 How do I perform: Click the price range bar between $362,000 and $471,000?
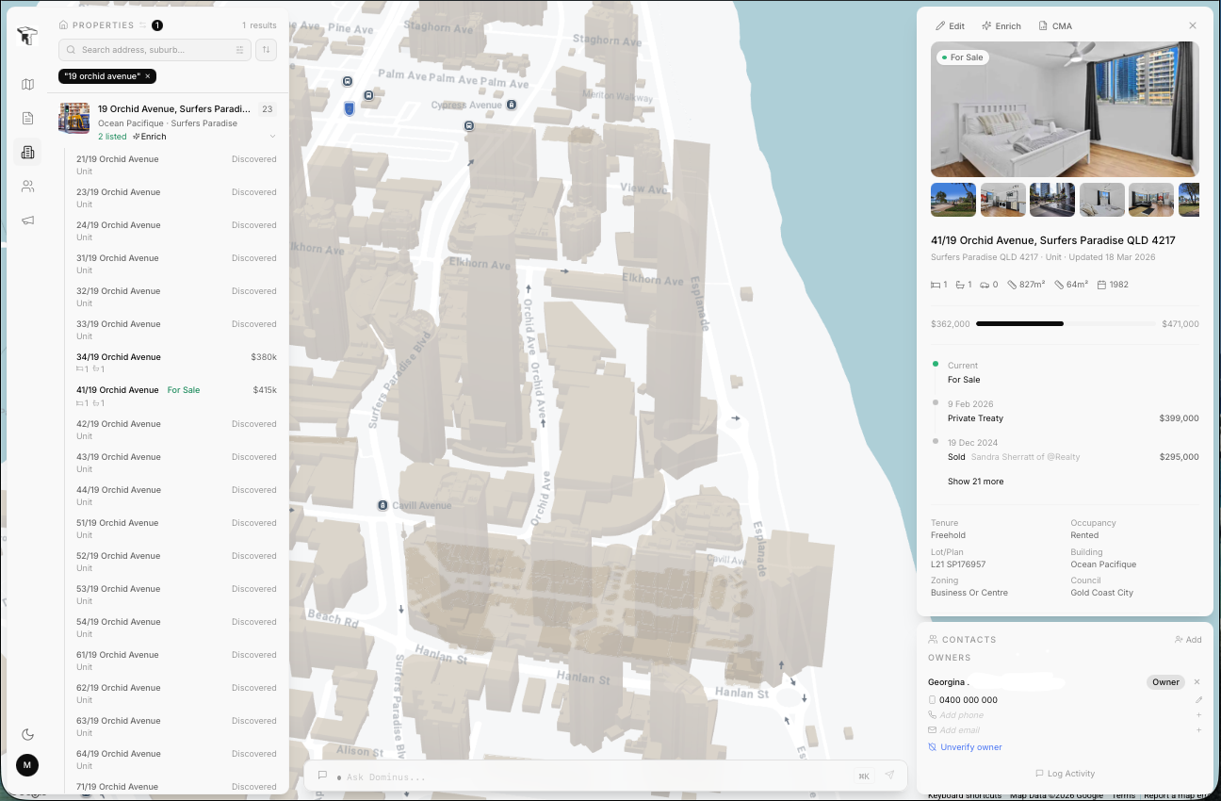click(x=1065, y=324)
